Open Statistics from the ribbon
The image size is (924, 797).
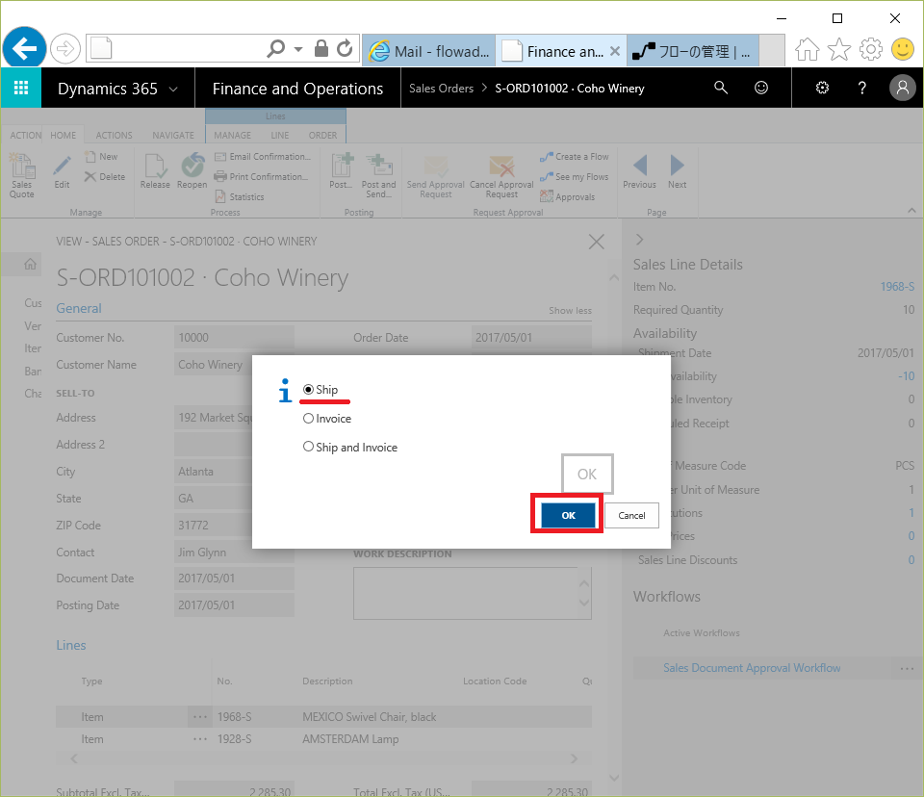240,197
